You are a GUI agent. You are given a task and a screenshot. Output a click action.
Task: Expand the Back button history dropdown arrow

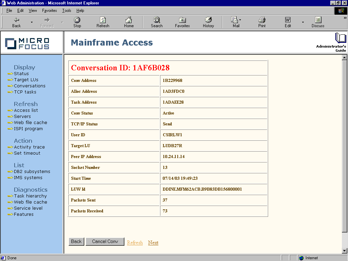(32, 22)
